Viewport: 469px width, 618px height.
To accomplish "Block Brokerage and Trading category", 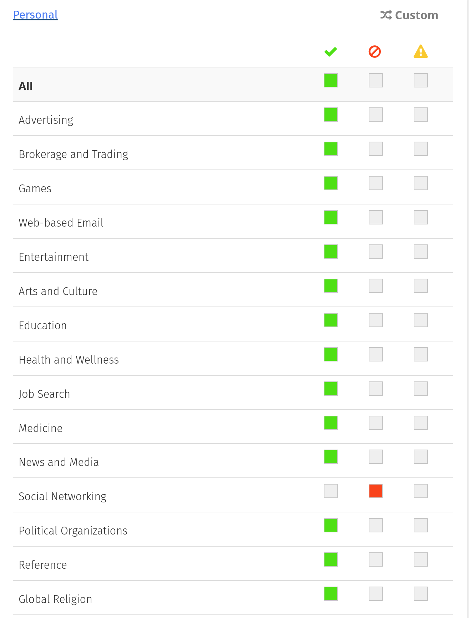I will point(375,149).
